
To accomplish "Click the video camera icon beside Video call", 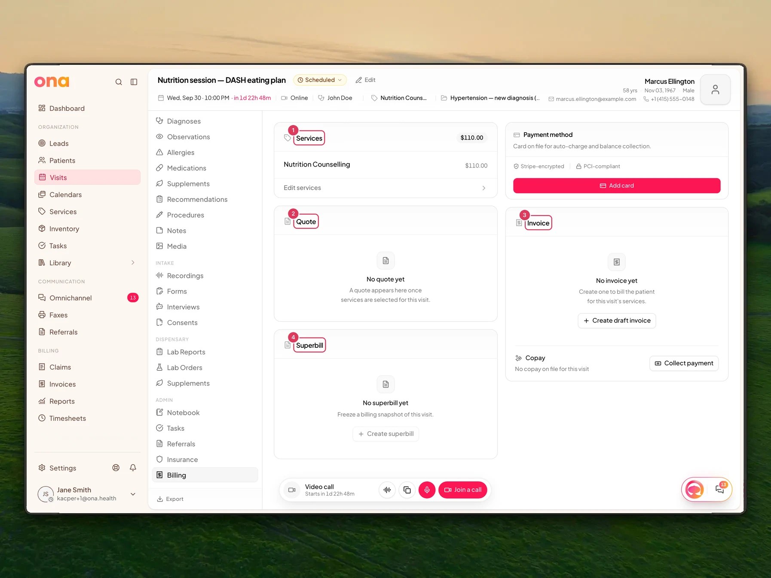I will pyautogui.click(x=292, y=490).
